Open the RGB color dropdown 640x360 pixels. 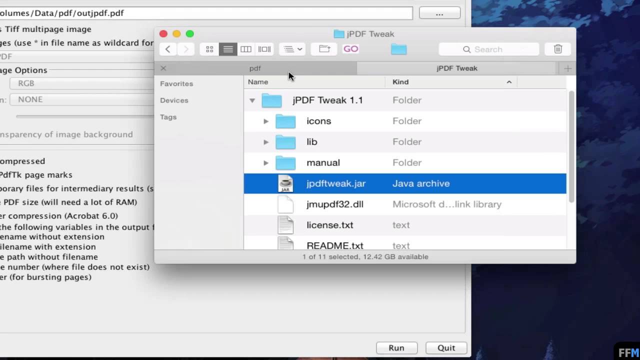pyautogui.click(x=82, y=83)
